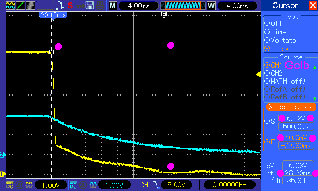The width and height of the screenshot is (318, 191).
Task: Click the dt 28.30ms readout
Action: point(298,173)
